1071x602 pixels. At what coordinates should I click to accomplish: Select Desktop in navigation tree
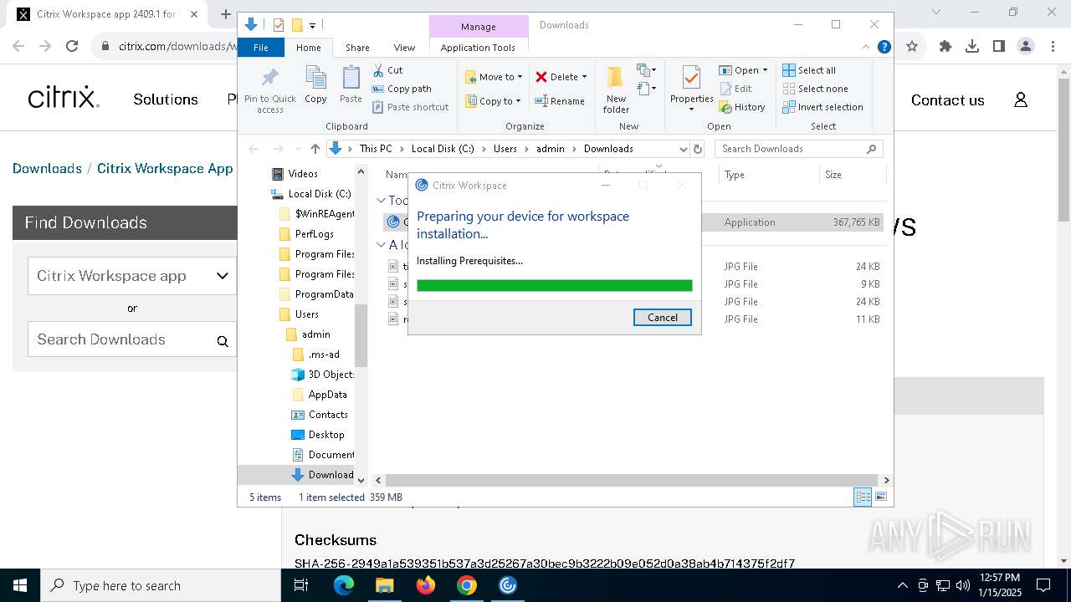(326, 435)
